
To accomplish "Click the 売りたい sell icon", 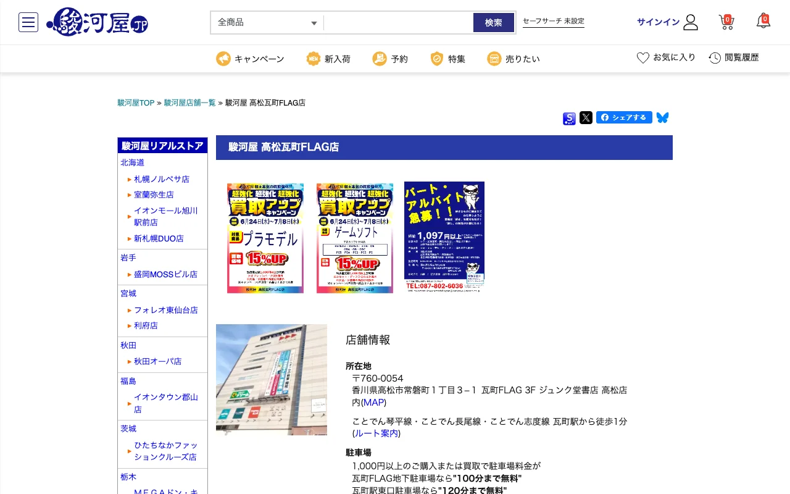I will click(494, 59).
